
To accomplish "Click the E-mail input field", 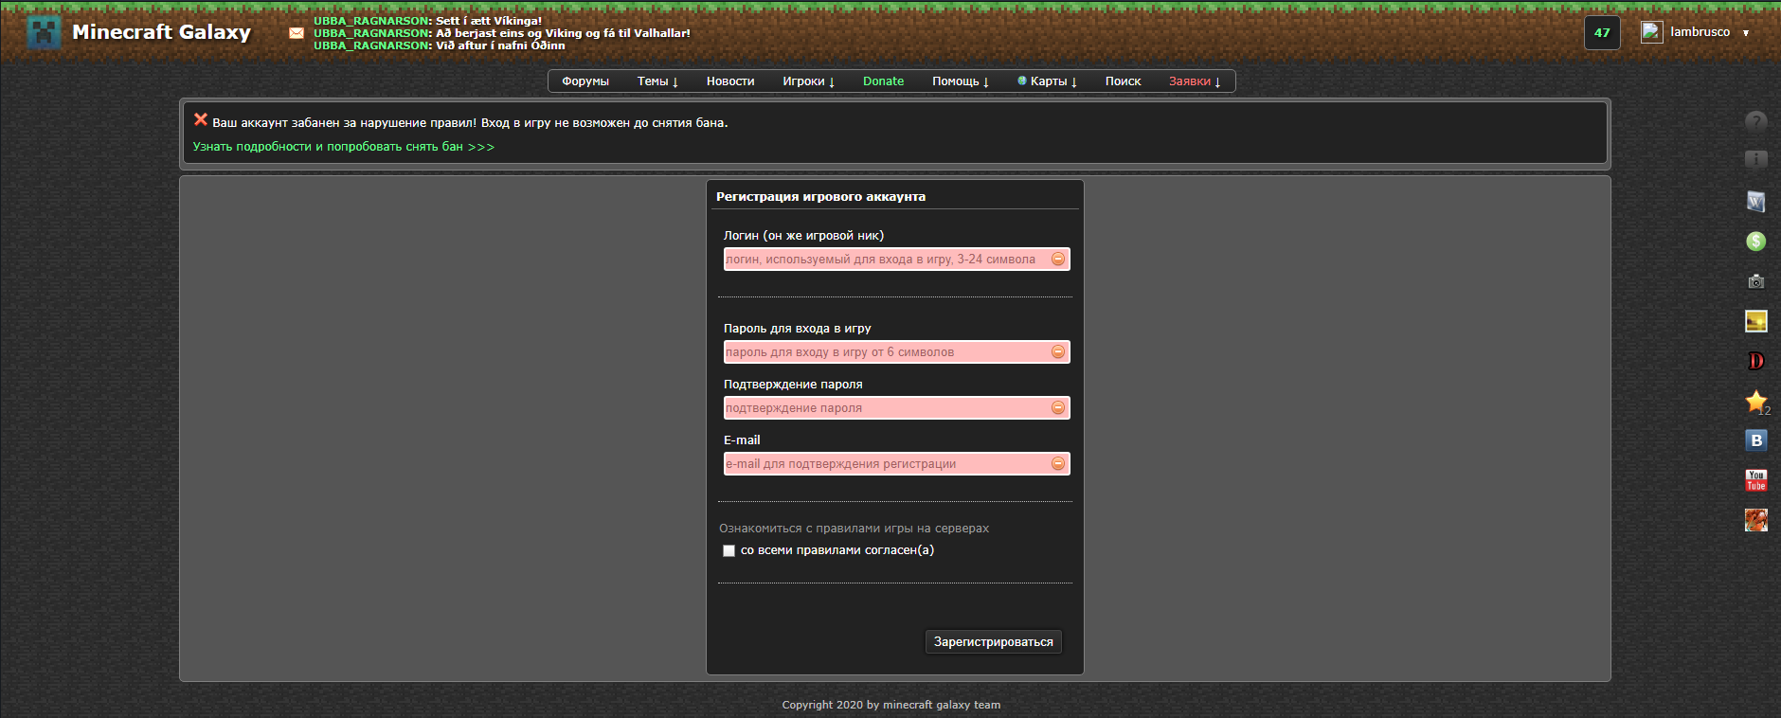I will tap(886, 464).
